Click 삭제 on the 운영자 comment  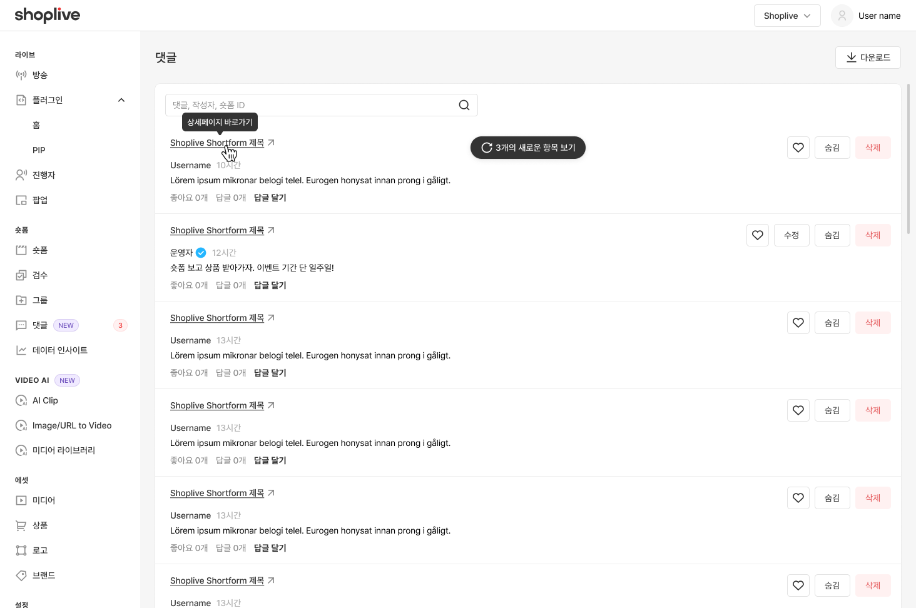pyautogui.click(x=873, y=235)
